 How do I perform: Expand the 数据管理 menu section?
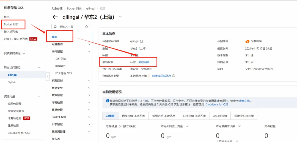[89, 95]
